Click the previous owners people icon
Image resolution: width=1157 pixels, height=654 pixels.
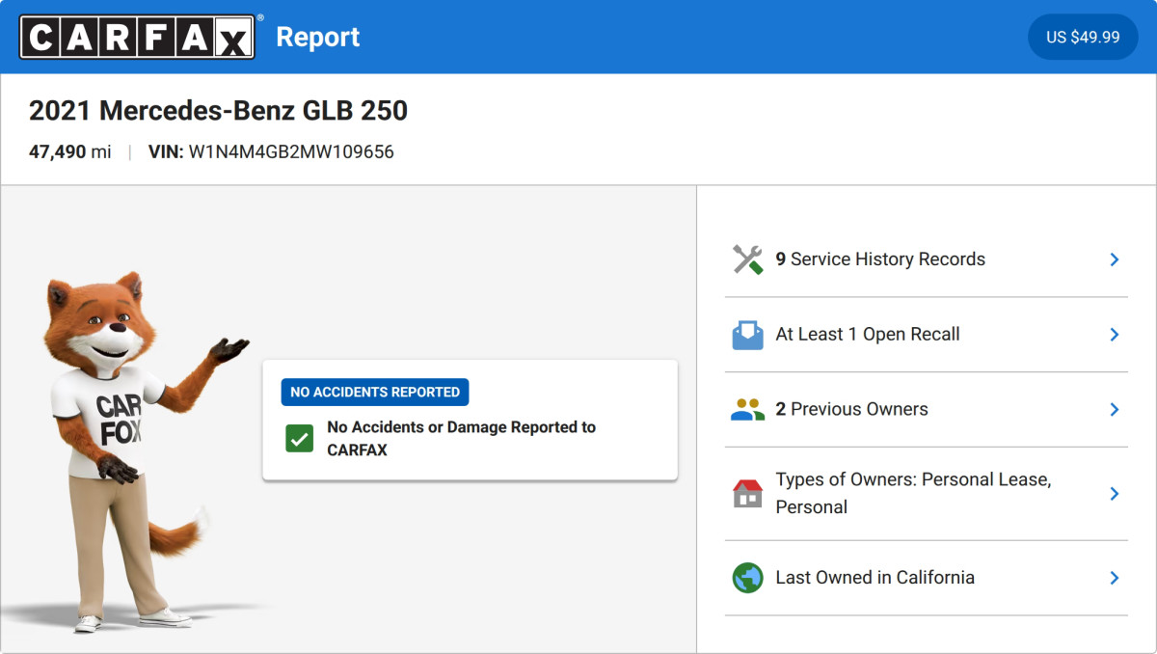pyautogui.click(x=747, y=410)
